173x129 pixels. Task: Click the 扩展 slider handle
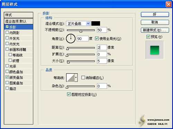pyautogui.click(x=67, y=55)
